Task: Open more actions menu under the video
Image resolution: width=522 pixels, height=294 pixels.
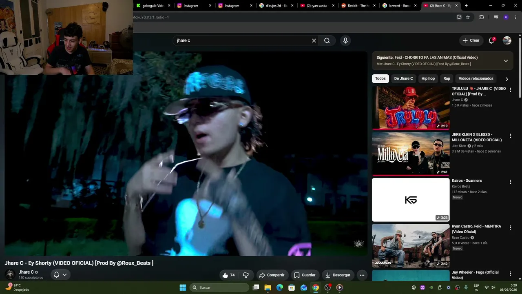Action: pos(362,275)
